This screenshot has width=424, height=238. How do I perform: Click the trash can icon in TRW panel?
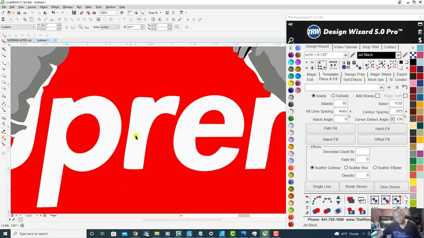307,207
